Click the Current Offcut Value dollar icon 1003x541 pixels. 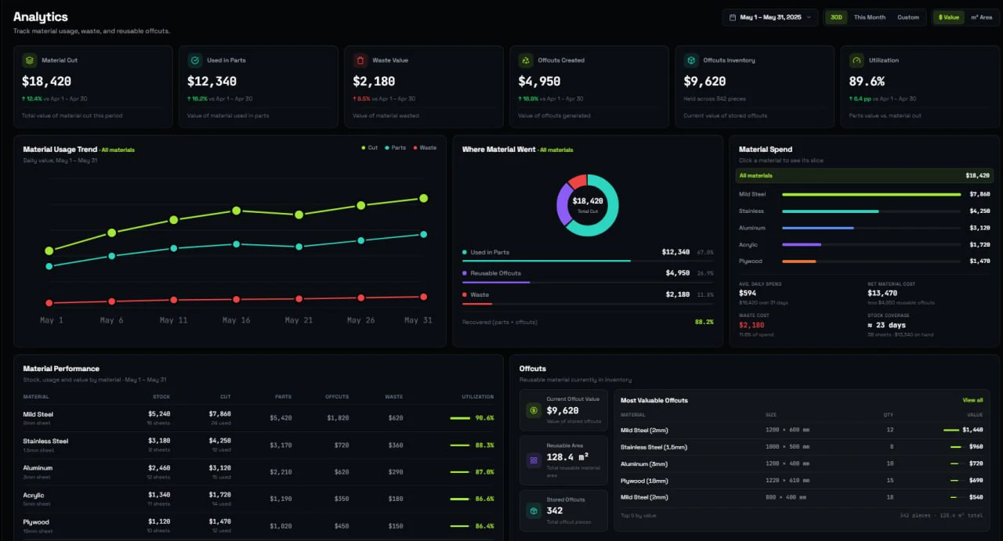tap(534, 409)
